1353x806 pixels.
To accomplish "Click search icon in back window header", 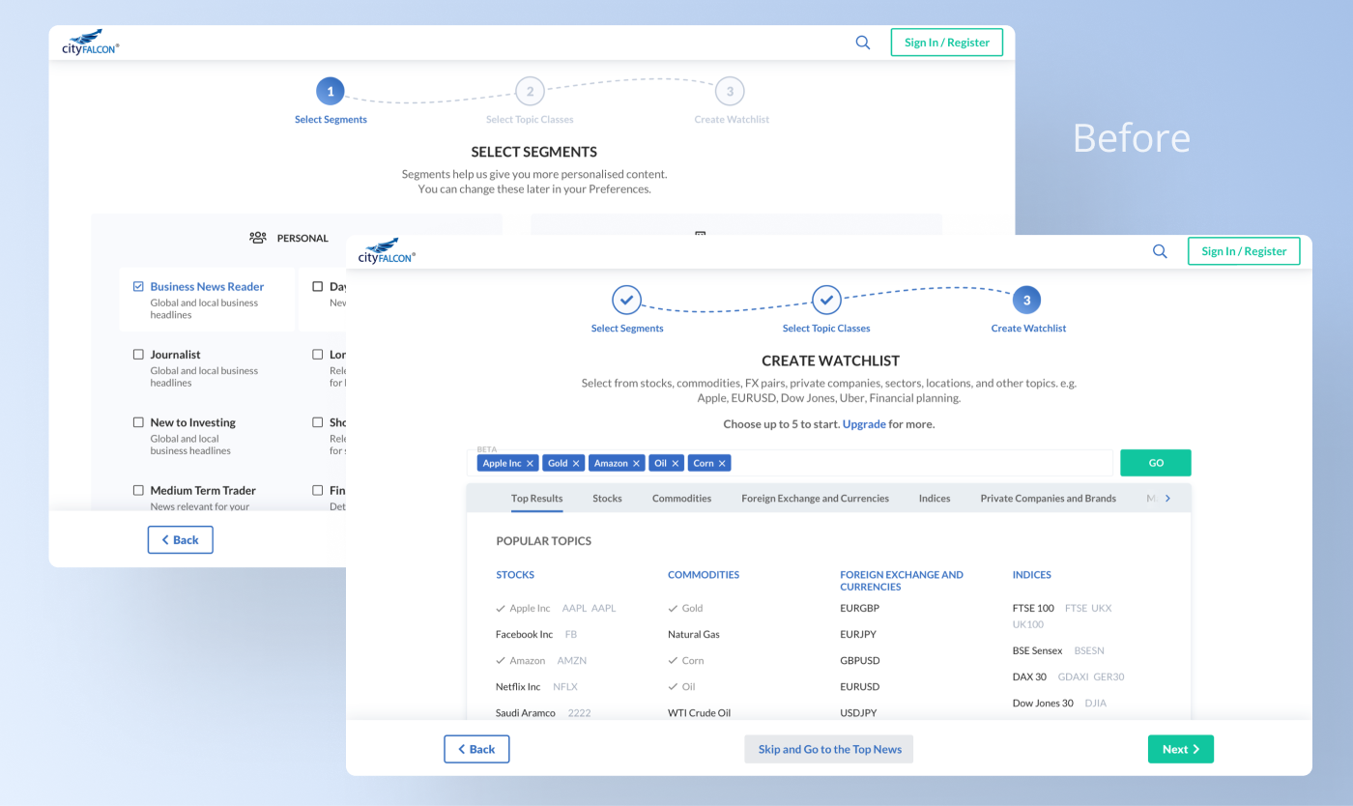I will pos(863,43).
